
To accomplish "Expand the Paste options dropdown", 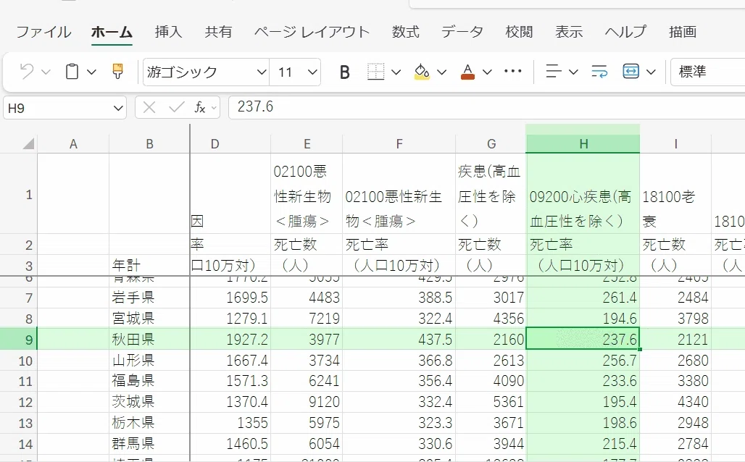I will coord(92,72).
